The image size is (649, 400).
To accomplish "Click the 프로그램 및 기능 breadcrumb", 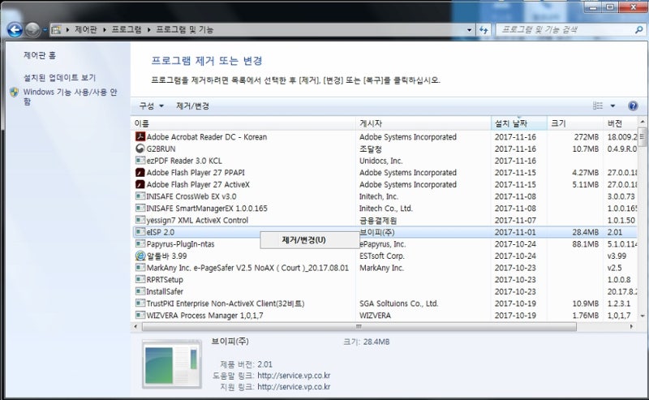I will click(x=185, y=30).
